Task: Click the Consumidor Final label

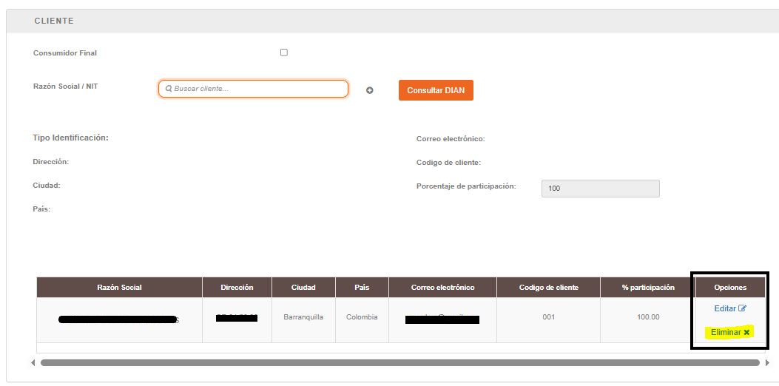Action: pyautogui.click(x=65, y=53)
